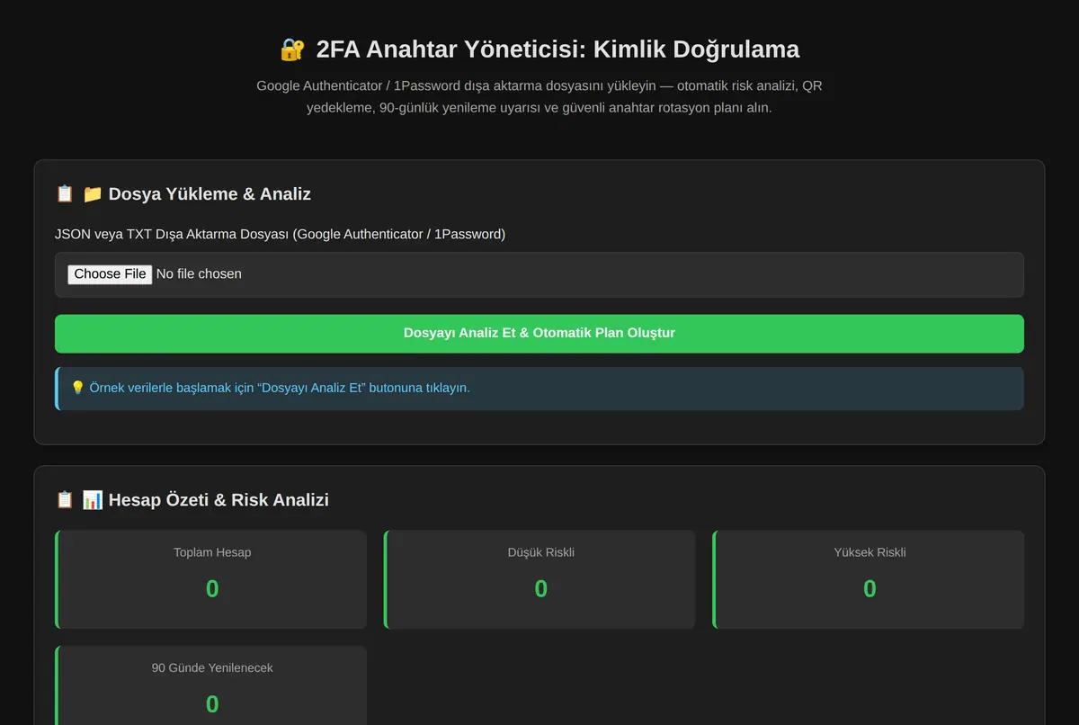Click the hint text 'Örnek verilerle başlamak için'

pyautogui.click(x=280, y=388)
